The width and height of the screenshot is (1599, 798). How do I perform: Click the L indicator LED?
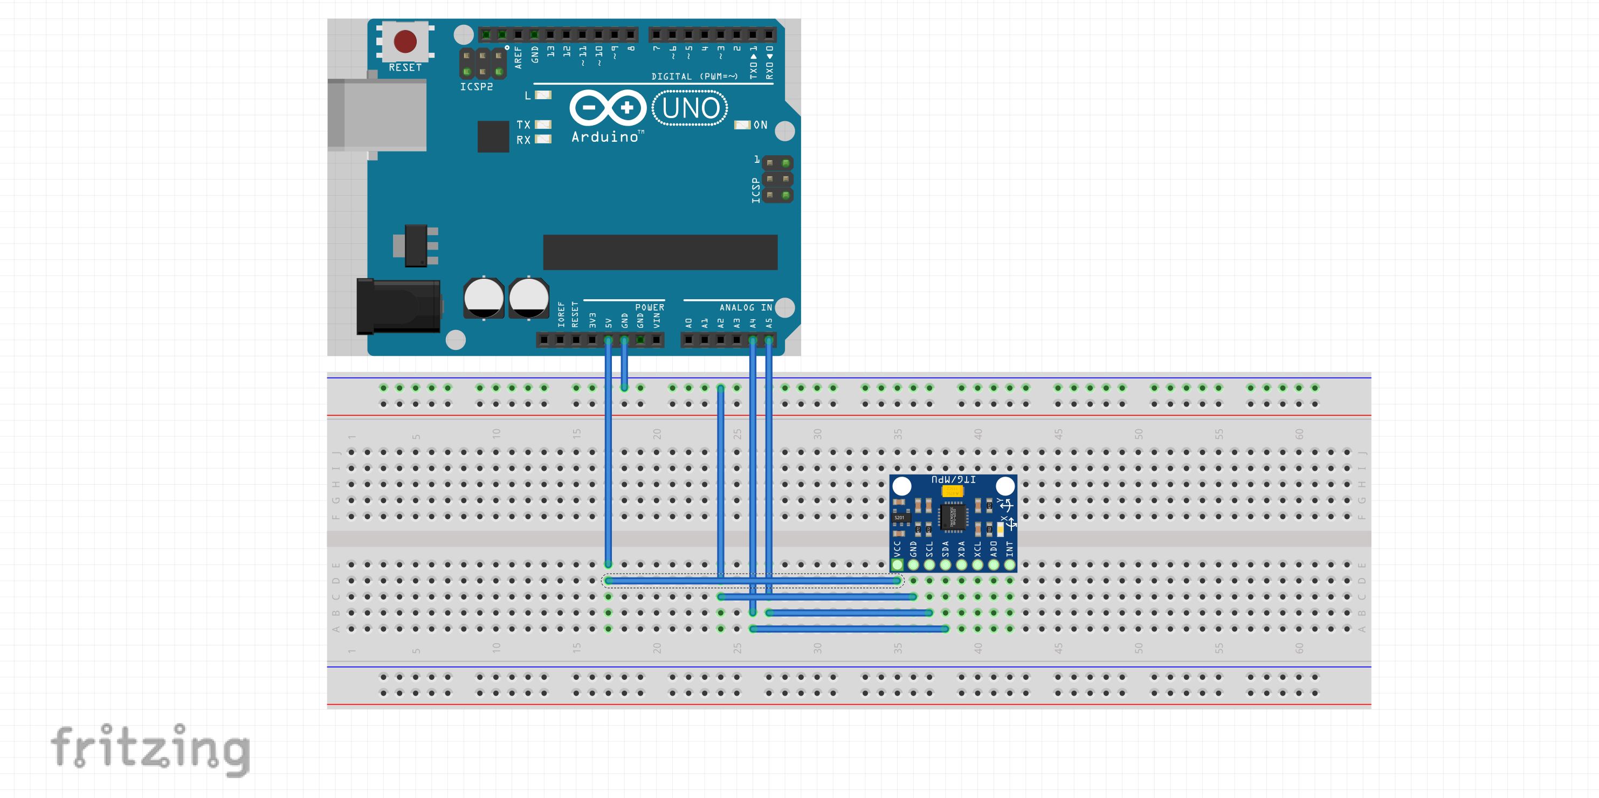tap(543, 95)
